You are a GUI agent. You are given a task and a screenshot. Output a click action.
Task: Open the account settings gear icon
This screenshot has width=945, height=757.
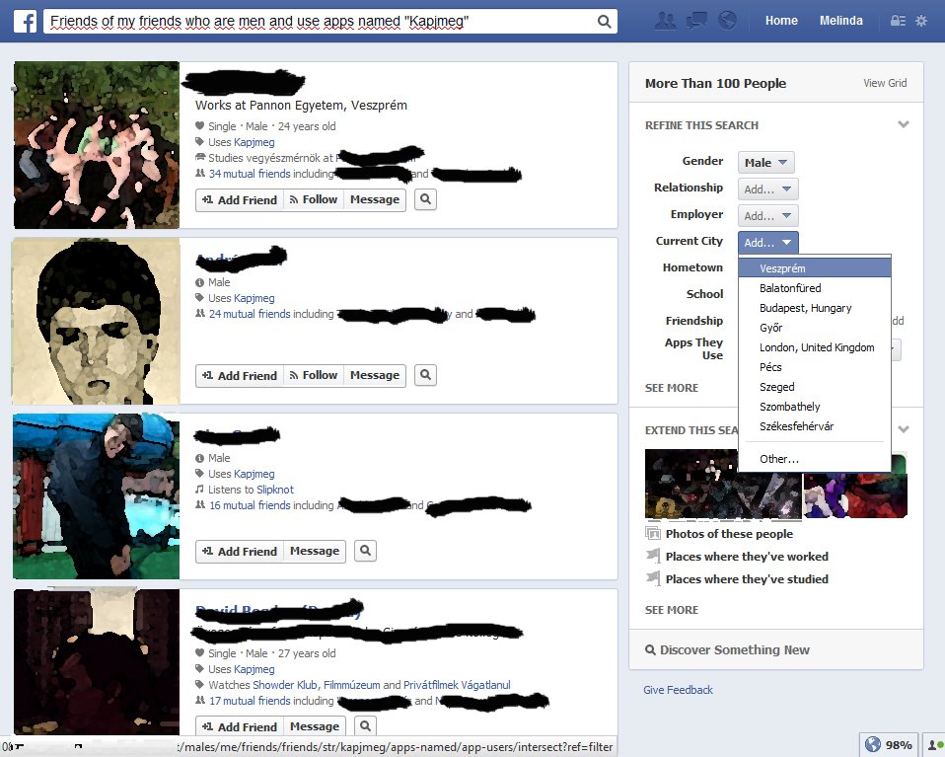coord(921,21)
